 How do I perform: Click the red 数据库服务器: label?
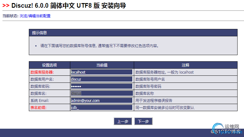(42, 72)
